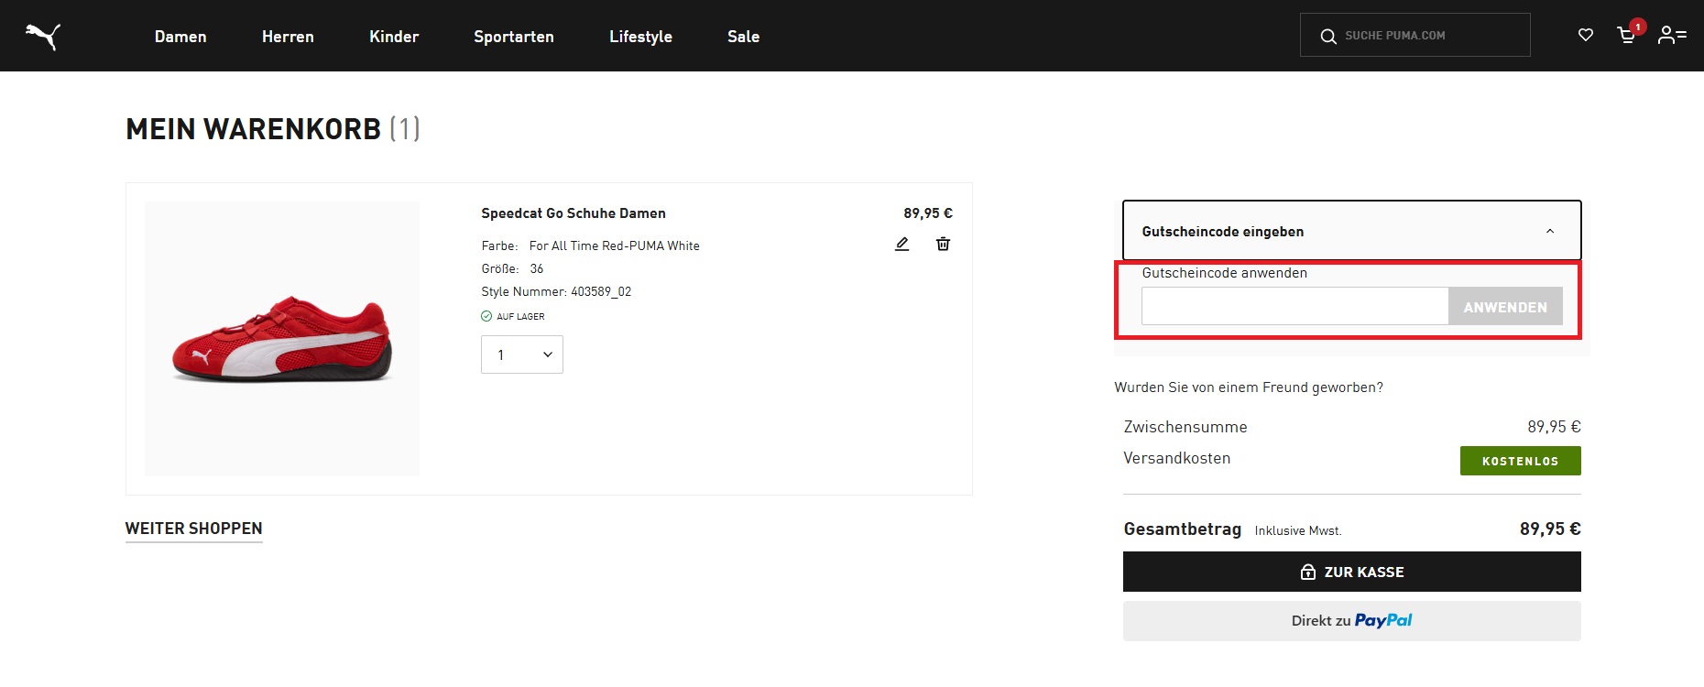Click the Zwischensumme label
1704x687 pixels.
tap(1185, 427)
